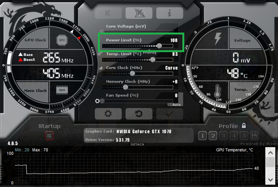This screenshot has height=187, width=278.
Task: Click the thermometer icon in right gauge
Action: (x=217, y=91)
